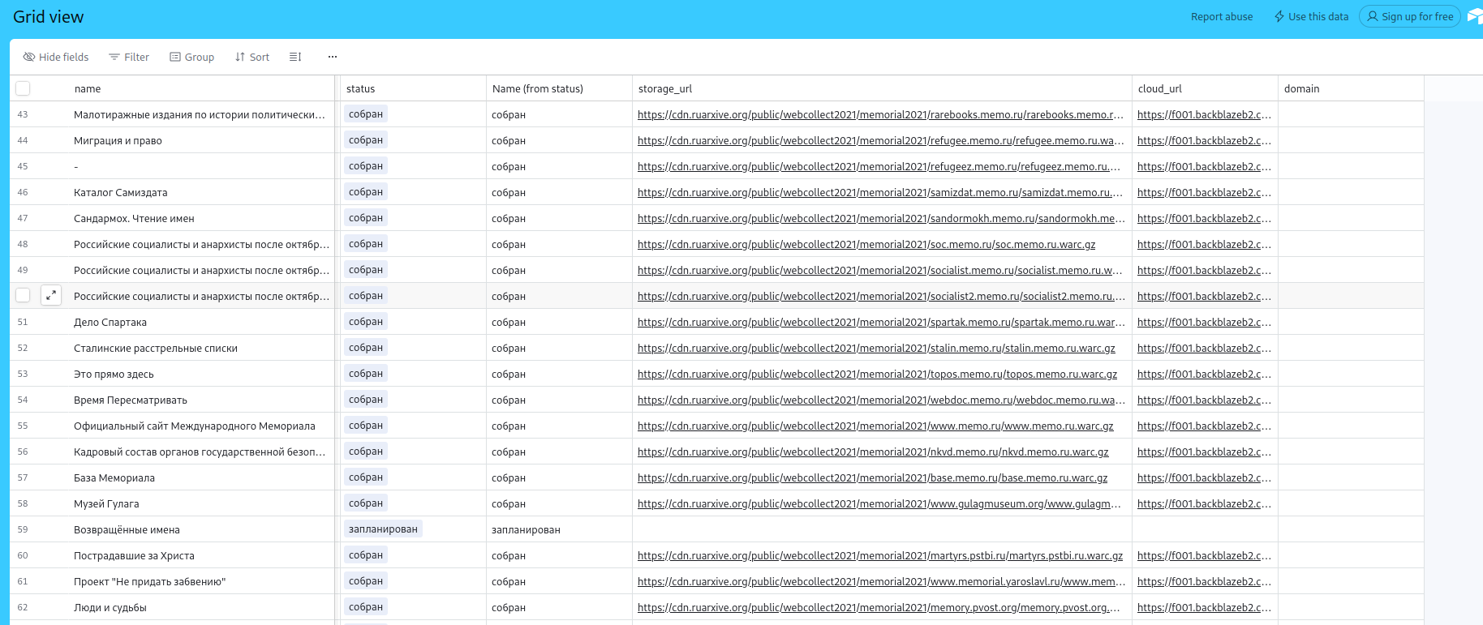This screenshot has width=1483, height=625.
Task: Click the Report abuse link
Action: pyautogui.click(x=1221, y=16)
